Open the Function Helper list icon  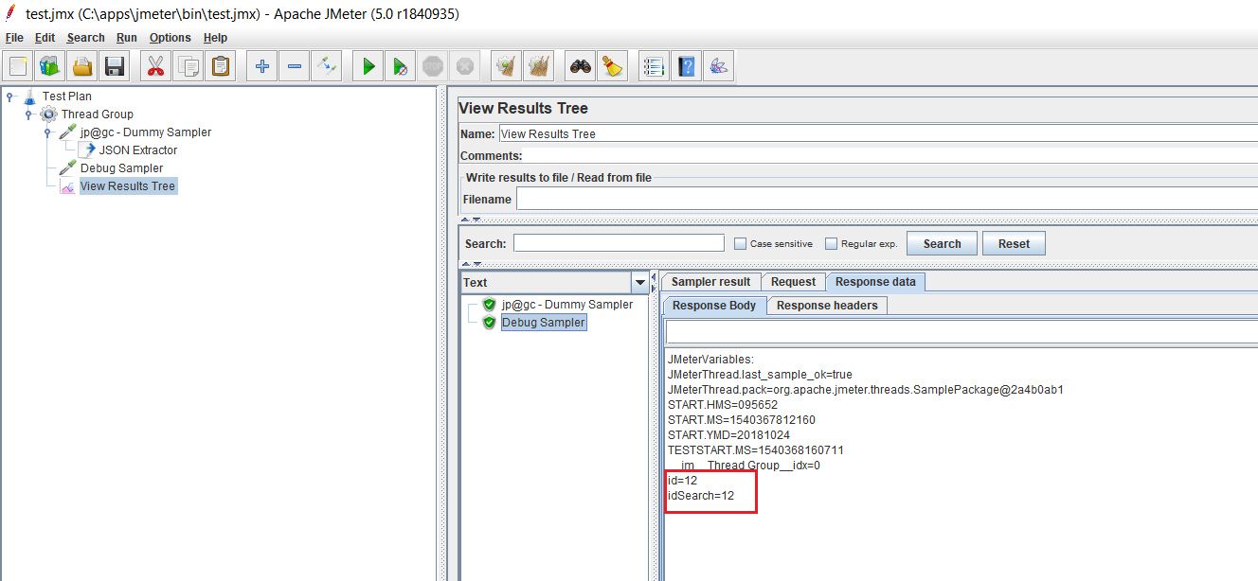[654, 66]
